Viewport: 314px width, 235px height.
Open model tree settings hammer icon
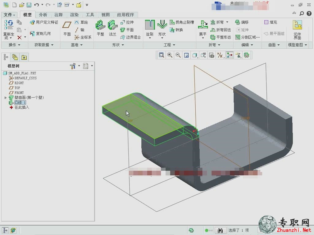73,66
